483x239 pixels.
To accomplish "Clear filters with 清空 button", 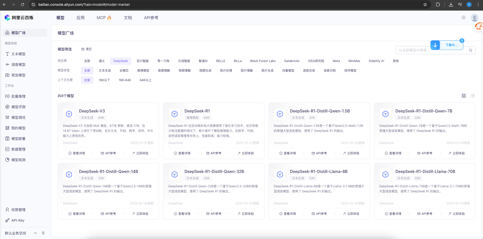I will (x=86, y=49).
